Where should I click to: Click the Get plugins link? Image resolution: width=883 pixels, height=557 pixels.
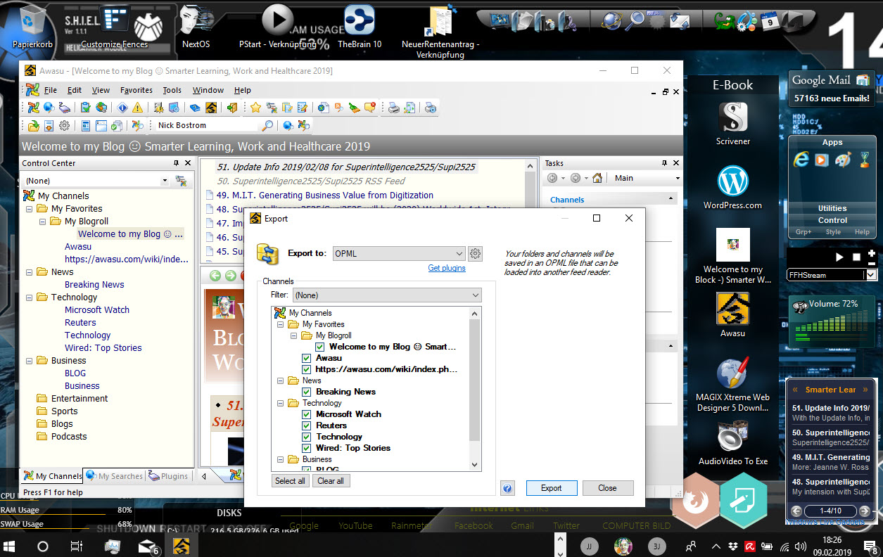tap(446, 268)
